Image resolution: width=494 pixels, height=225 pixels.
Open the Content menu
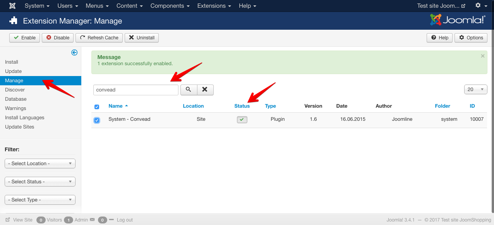click(x=130, y=6)
